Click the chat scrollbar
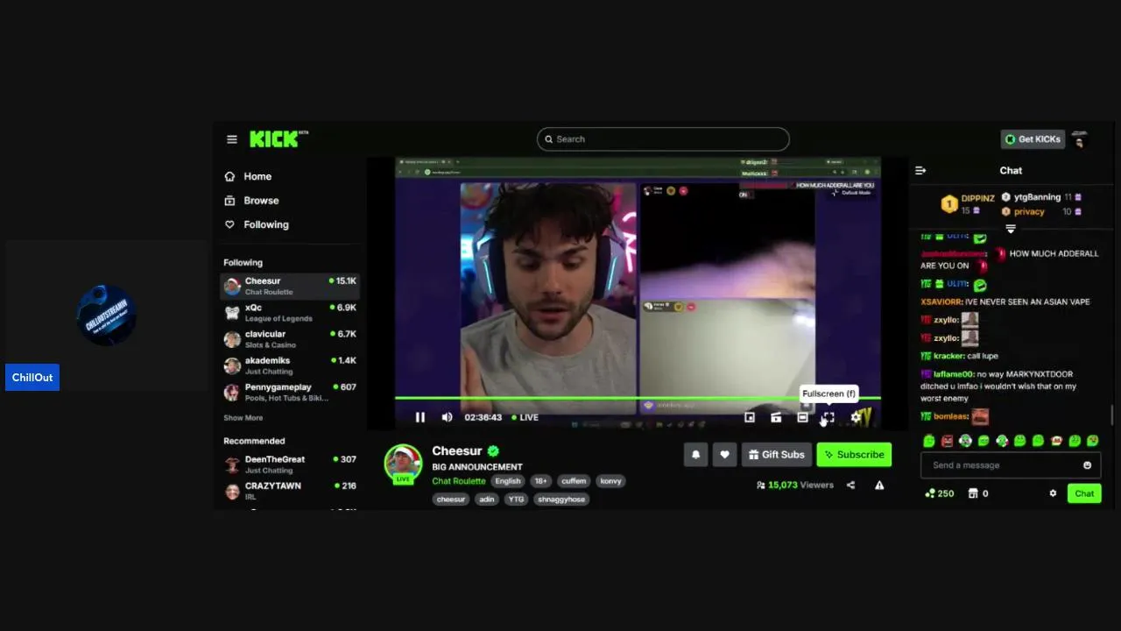The height and width of the screenshot is (631, 1121). pos(1113,415)
